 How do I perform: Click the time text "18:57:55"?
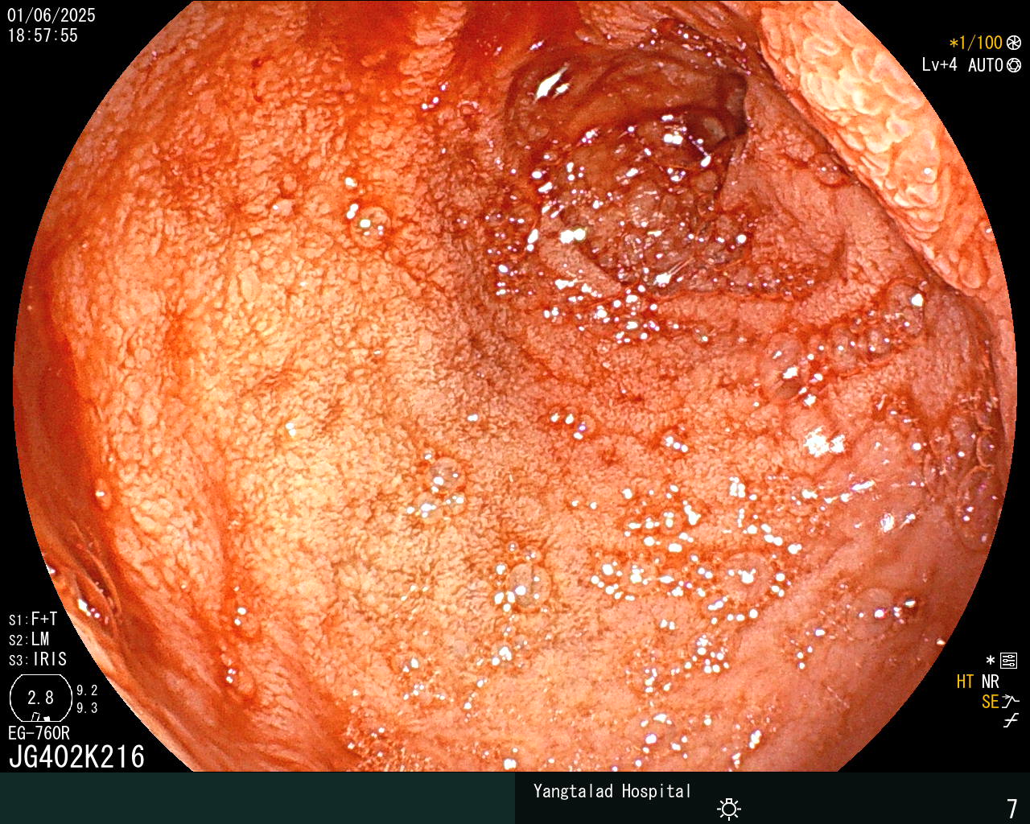[x=43, y=35]
